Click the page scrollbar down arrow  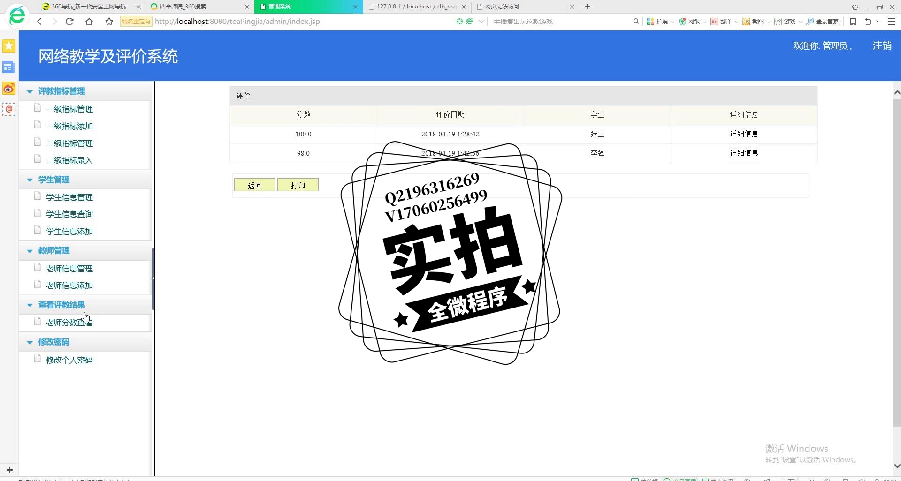coord(897,466)
